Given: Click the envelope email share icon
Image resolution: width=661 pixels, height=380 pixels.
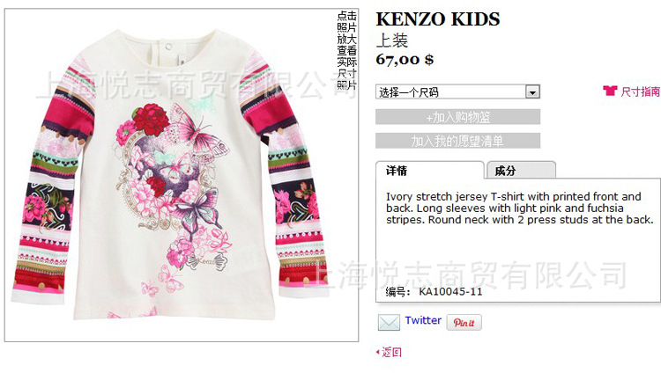Looking at the screenshot, I should pyautogui.click(x=389, y=322).
